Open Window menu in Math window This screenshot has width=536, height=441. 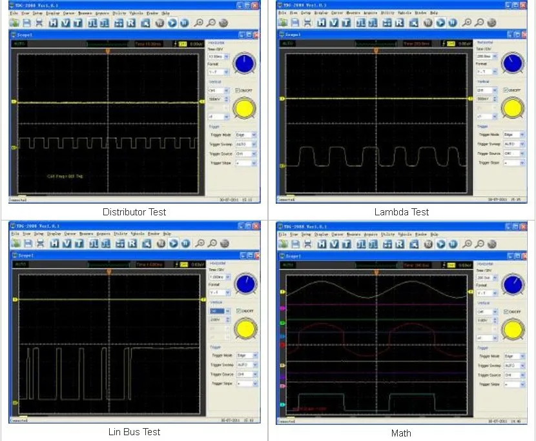point(421,235)
